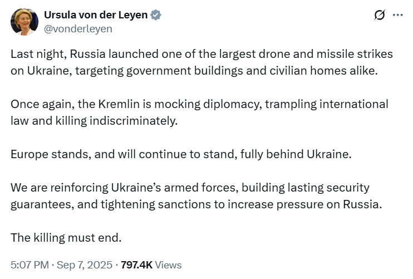Open the Grok explain-post icon
413x279 pixels.
380,14
